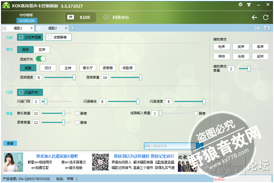Click the account ID 10285296
The image size is (274, 183).
tap(27, 21)
